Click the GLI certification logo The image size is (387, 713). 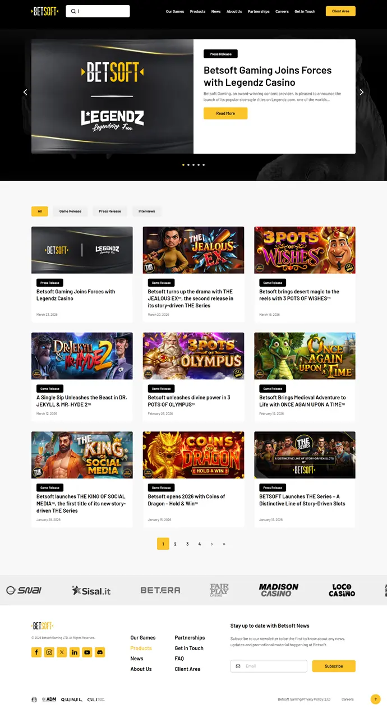click(x=96, y=700)
